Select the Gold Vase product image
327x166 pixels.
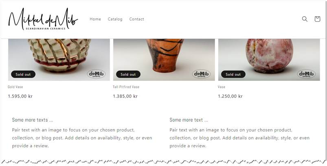pyautogui.click(x=59, y=60)
